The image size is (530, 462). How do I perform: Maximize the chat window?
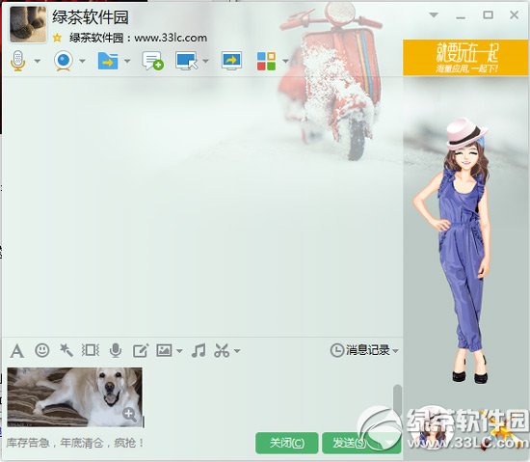(488, 14)
